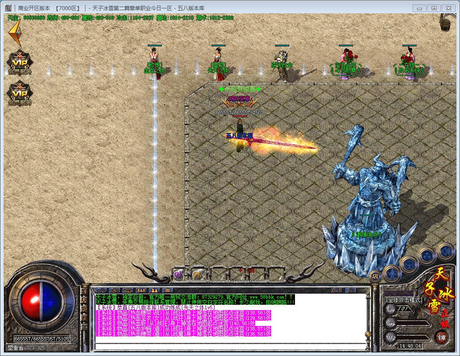The height and width of the screenshot is (356, 460).
Task: Click the two-people chat icon
Action: 154,290
